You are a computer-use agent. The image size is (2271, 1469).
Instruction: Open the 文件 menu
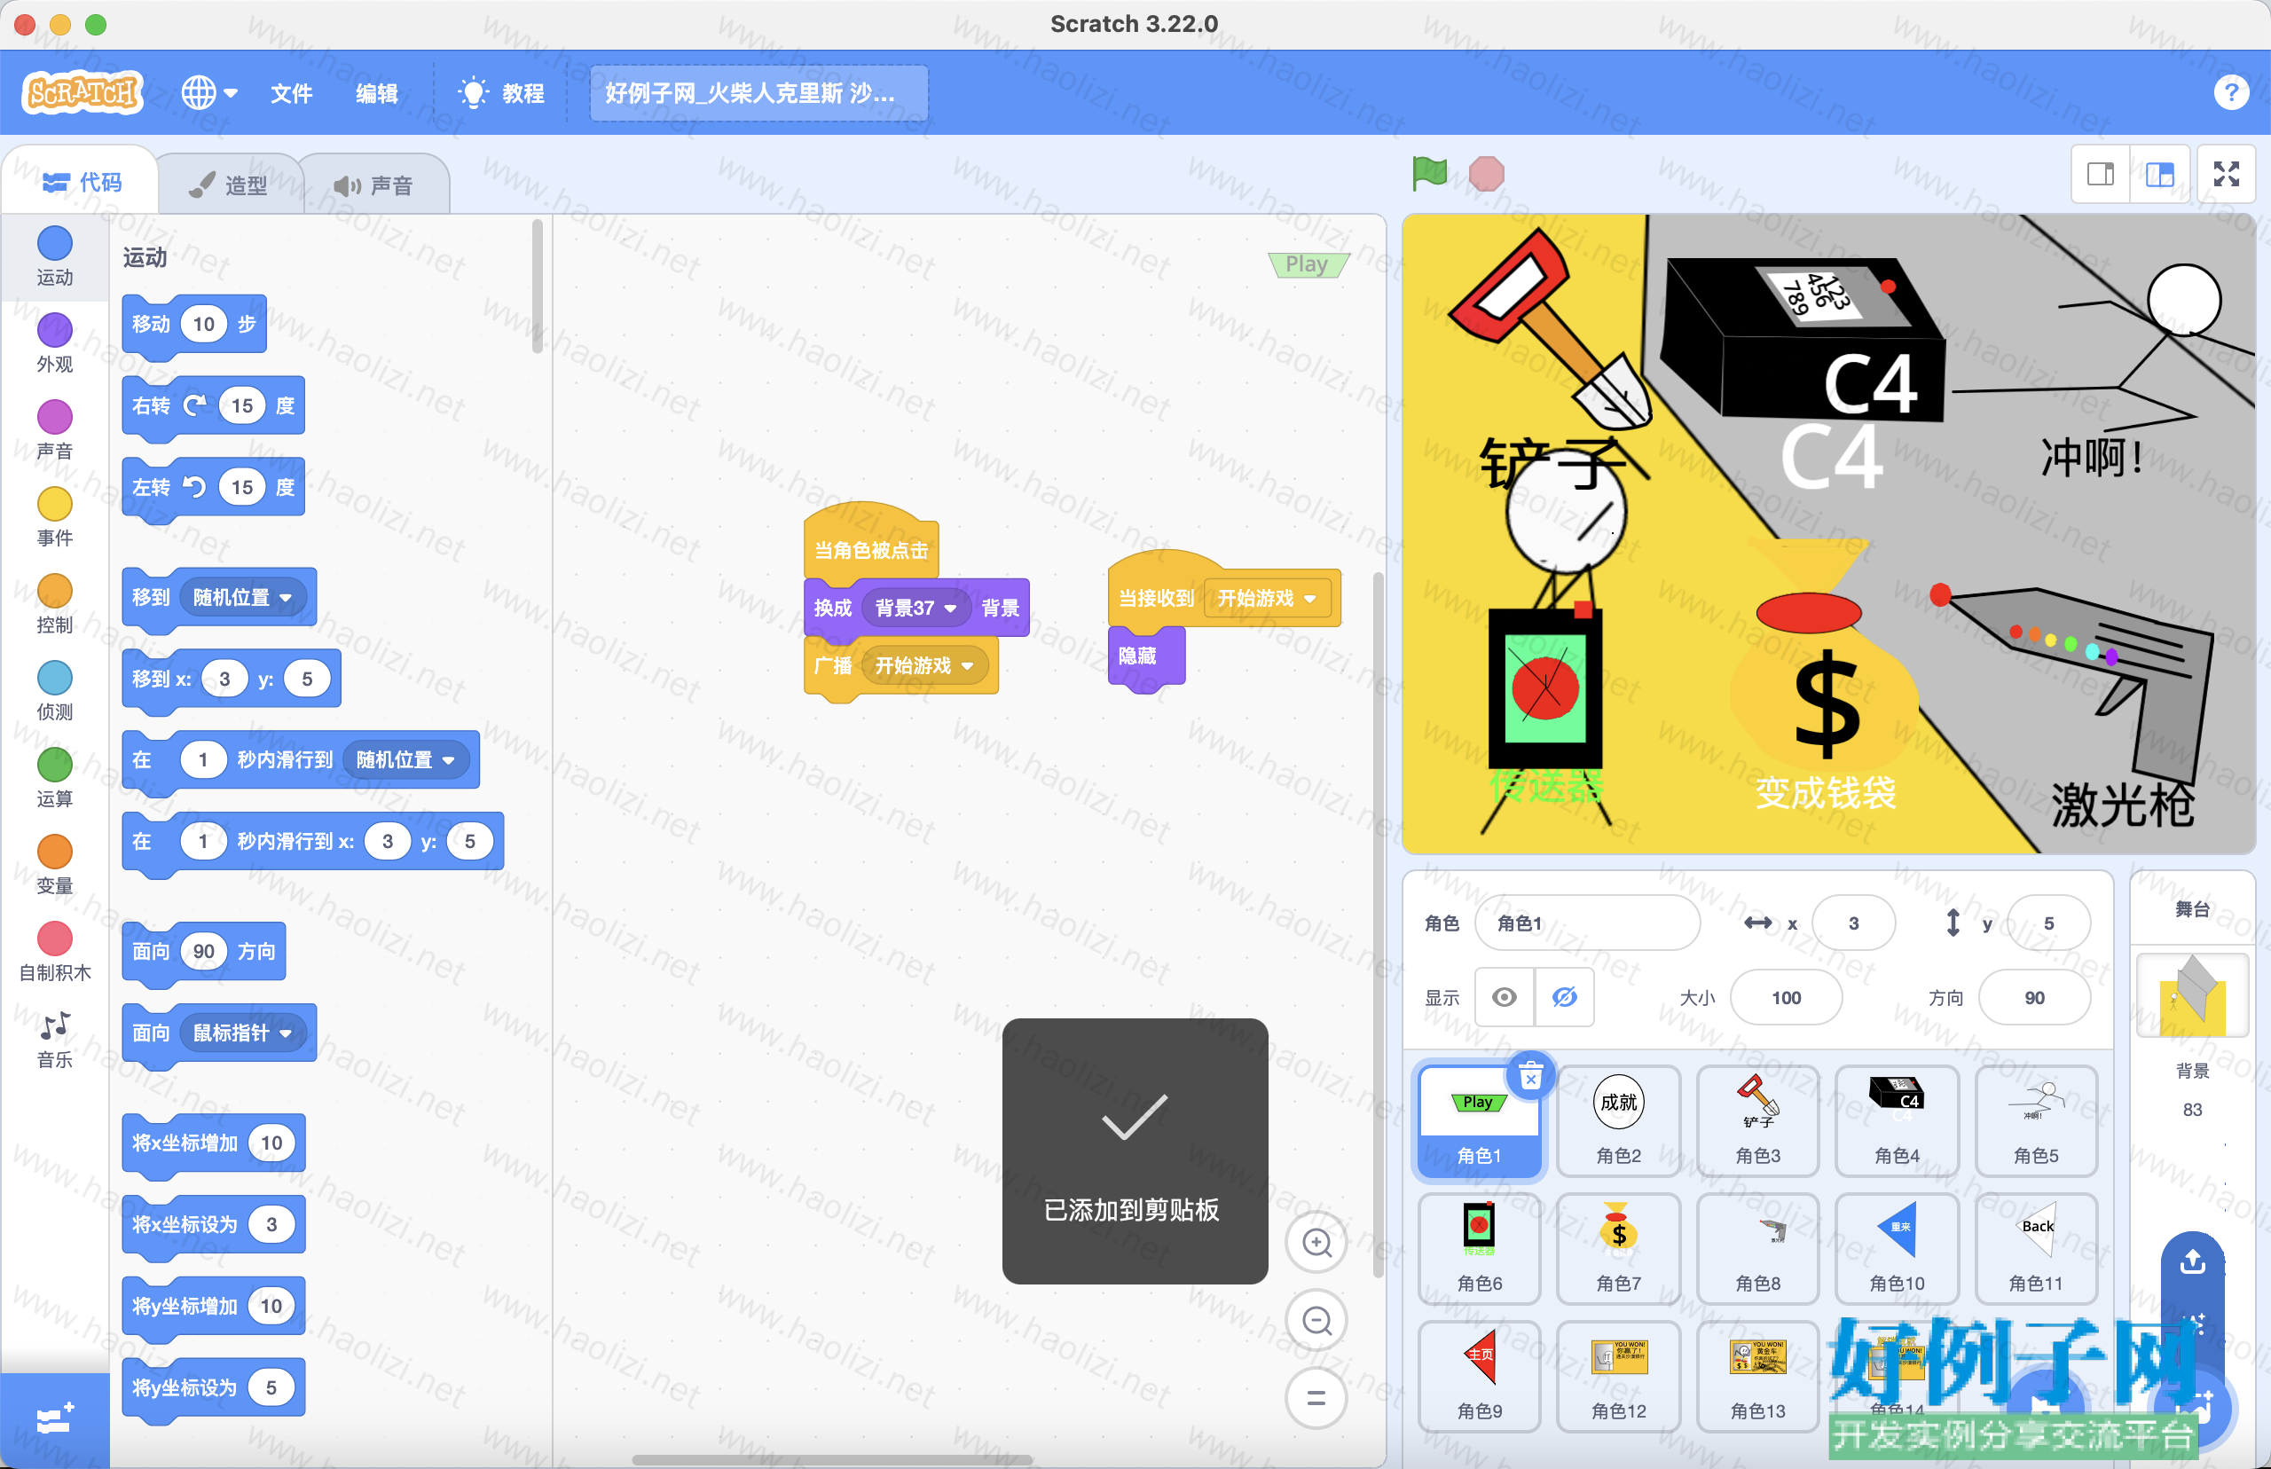coord(291,93)
